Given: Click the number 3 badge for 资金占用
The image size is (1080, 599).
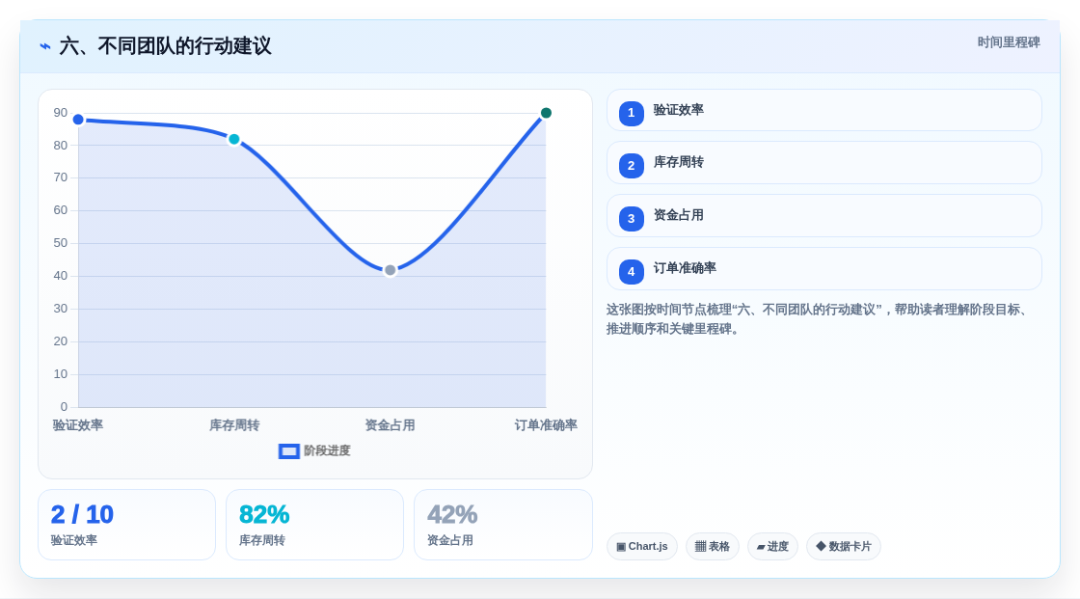Looking at the screenshot, I should (631, 219).
